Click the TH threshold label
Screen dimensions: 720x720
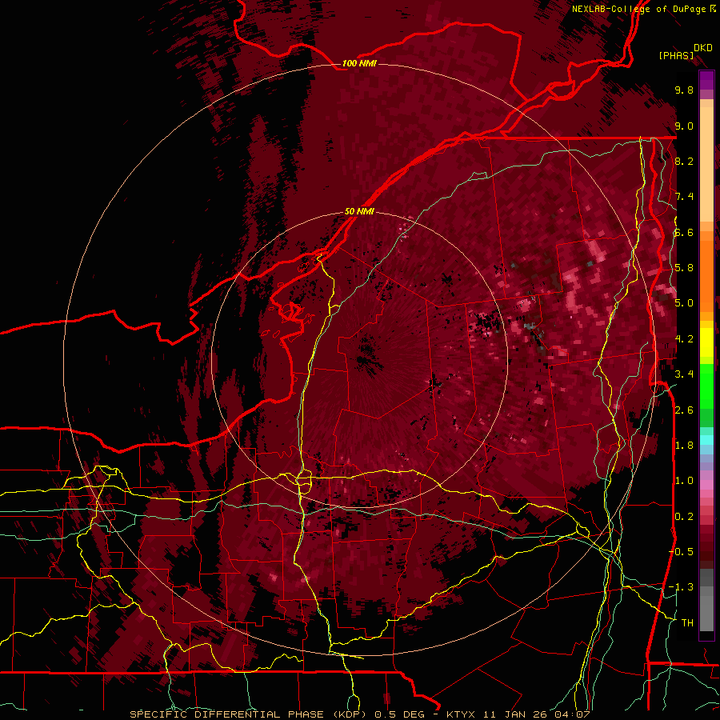[687, 622]
